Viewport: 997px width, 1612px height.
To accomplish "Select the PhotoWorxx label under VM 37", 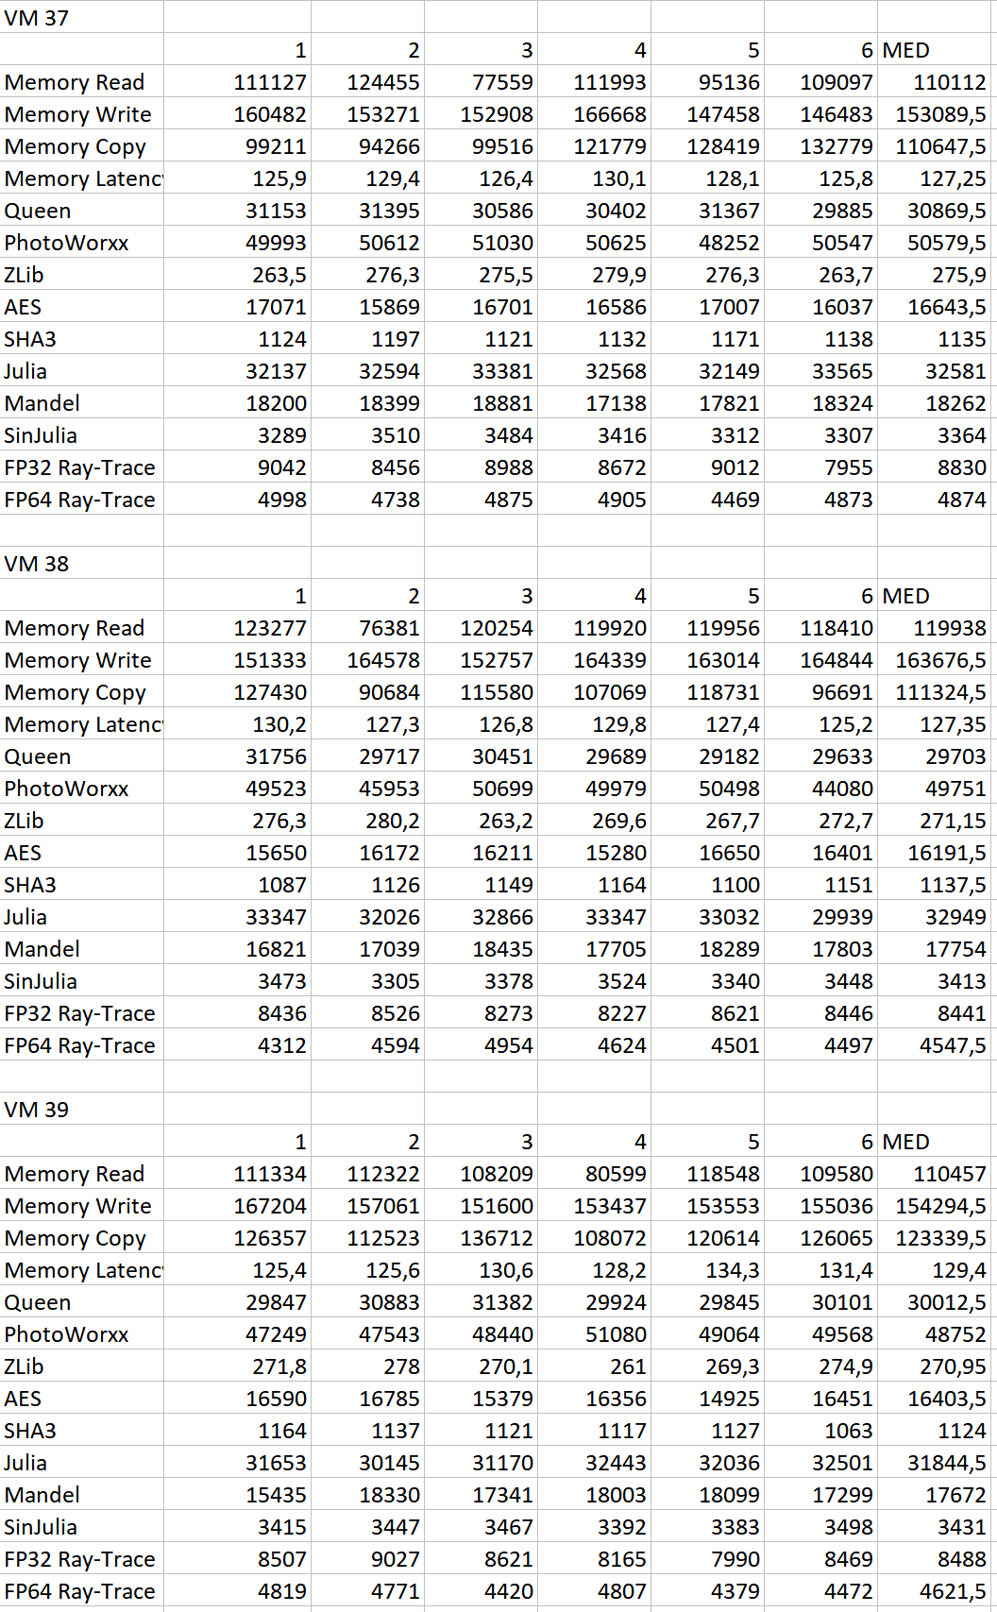I will [x=66, y=243].
